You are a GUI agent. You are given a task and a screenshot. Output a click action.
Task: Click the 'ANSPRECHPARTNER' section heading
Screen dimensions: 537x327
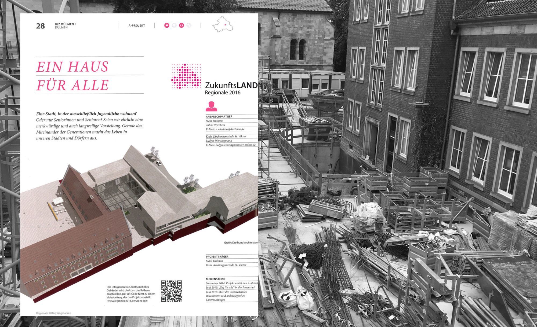(x=219, y=117)
